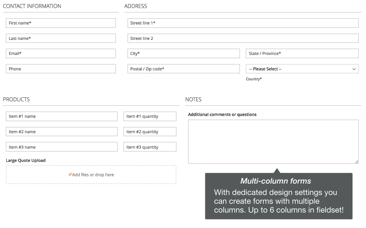
Task: Click into the Email field
Action: [x=61, y=53]
